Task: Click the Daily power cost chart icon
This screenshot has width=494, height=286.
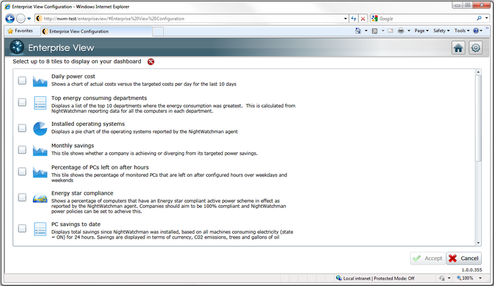Action: (40, 81)
